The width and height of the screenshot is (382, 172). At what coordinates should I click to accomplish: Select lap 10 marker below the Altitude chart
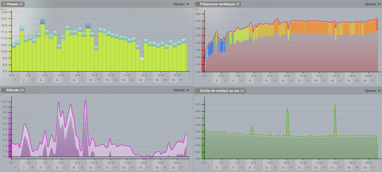click(90, 168)
